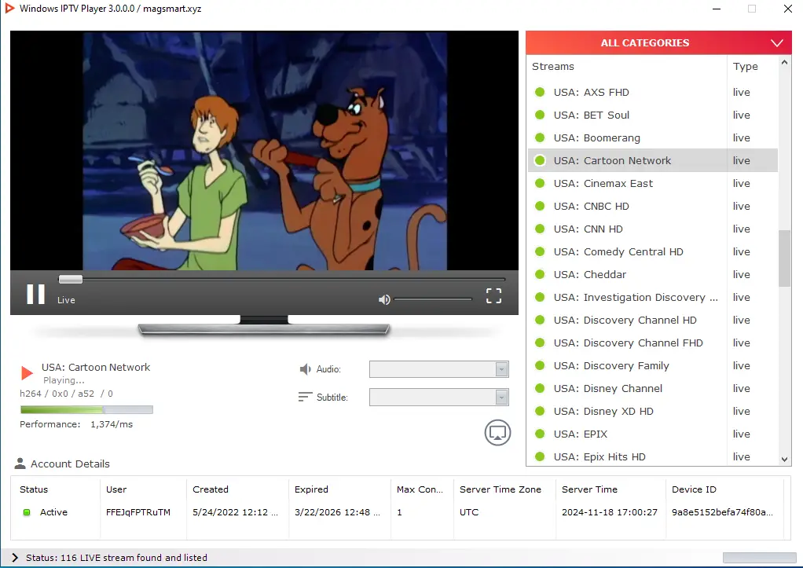Click the stream list scroll down arrow
The image size is (803, 568).
784,460
